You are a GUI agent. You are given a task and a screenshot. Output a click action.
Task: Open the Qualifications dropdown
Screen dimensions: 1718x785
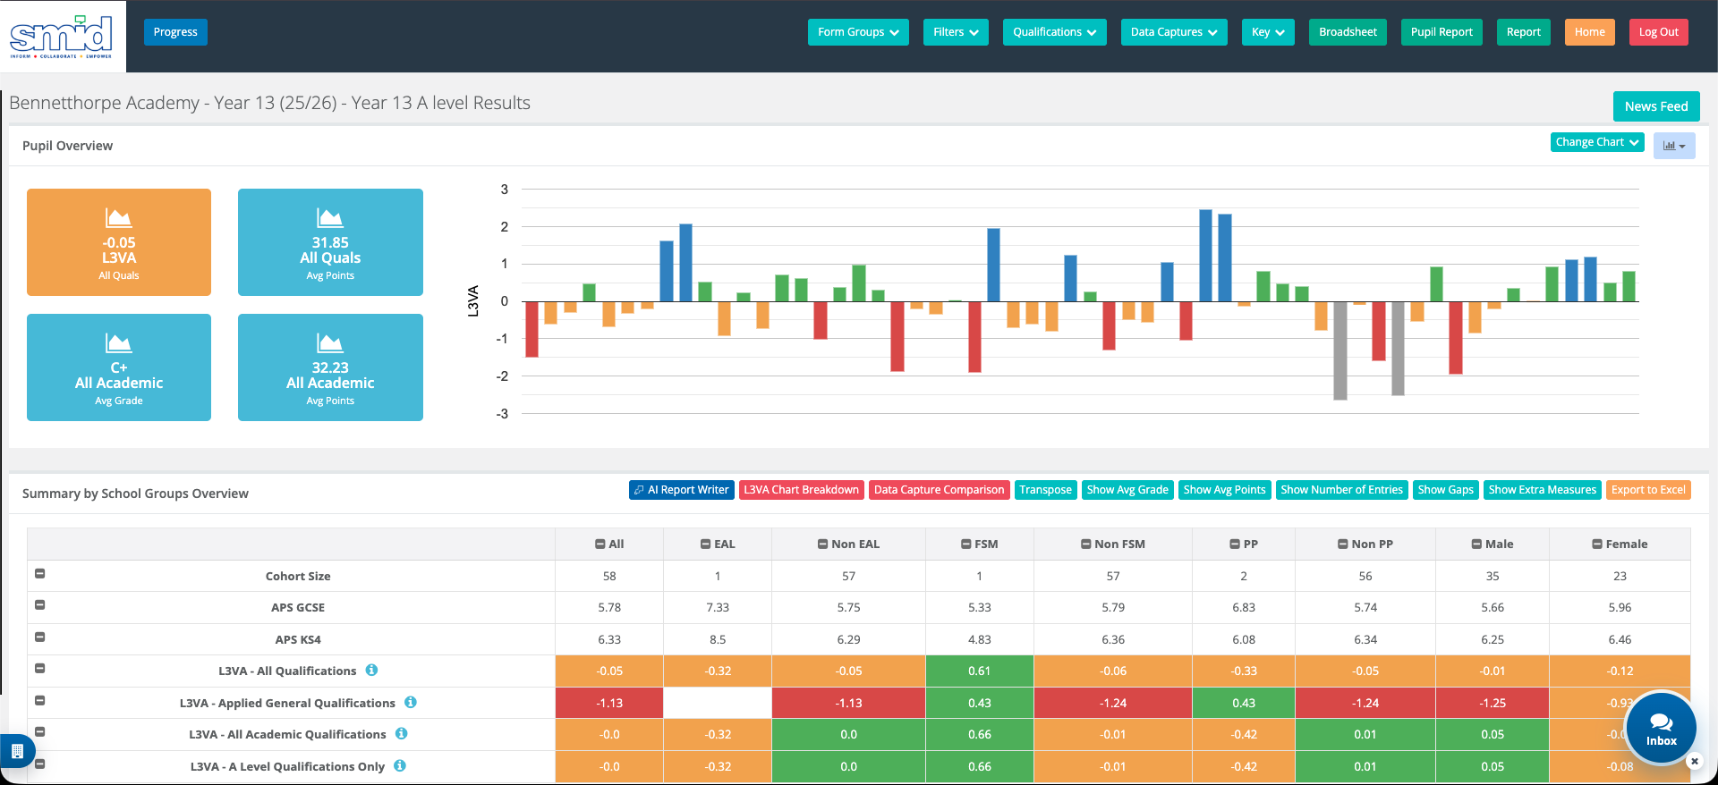[1054, 32]
